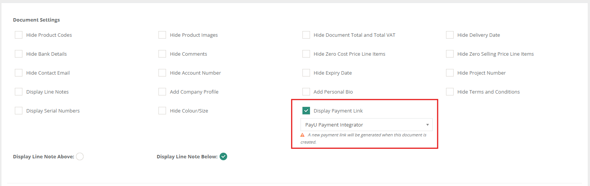Tick Hide Zero Cost Price Line Items

coord(306,54)
